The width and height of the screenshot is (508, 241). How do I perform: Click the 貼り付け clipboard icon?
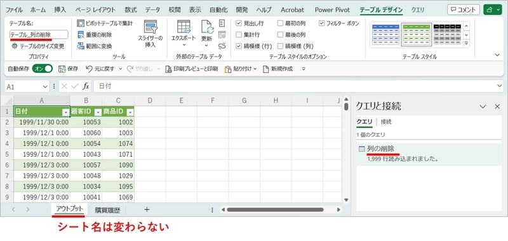pos(228,69)
